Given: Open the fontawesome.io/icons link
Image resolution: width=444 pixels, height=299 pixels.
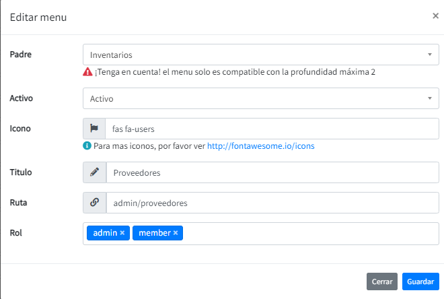Looking at the screenshot, I should [260, 145].
